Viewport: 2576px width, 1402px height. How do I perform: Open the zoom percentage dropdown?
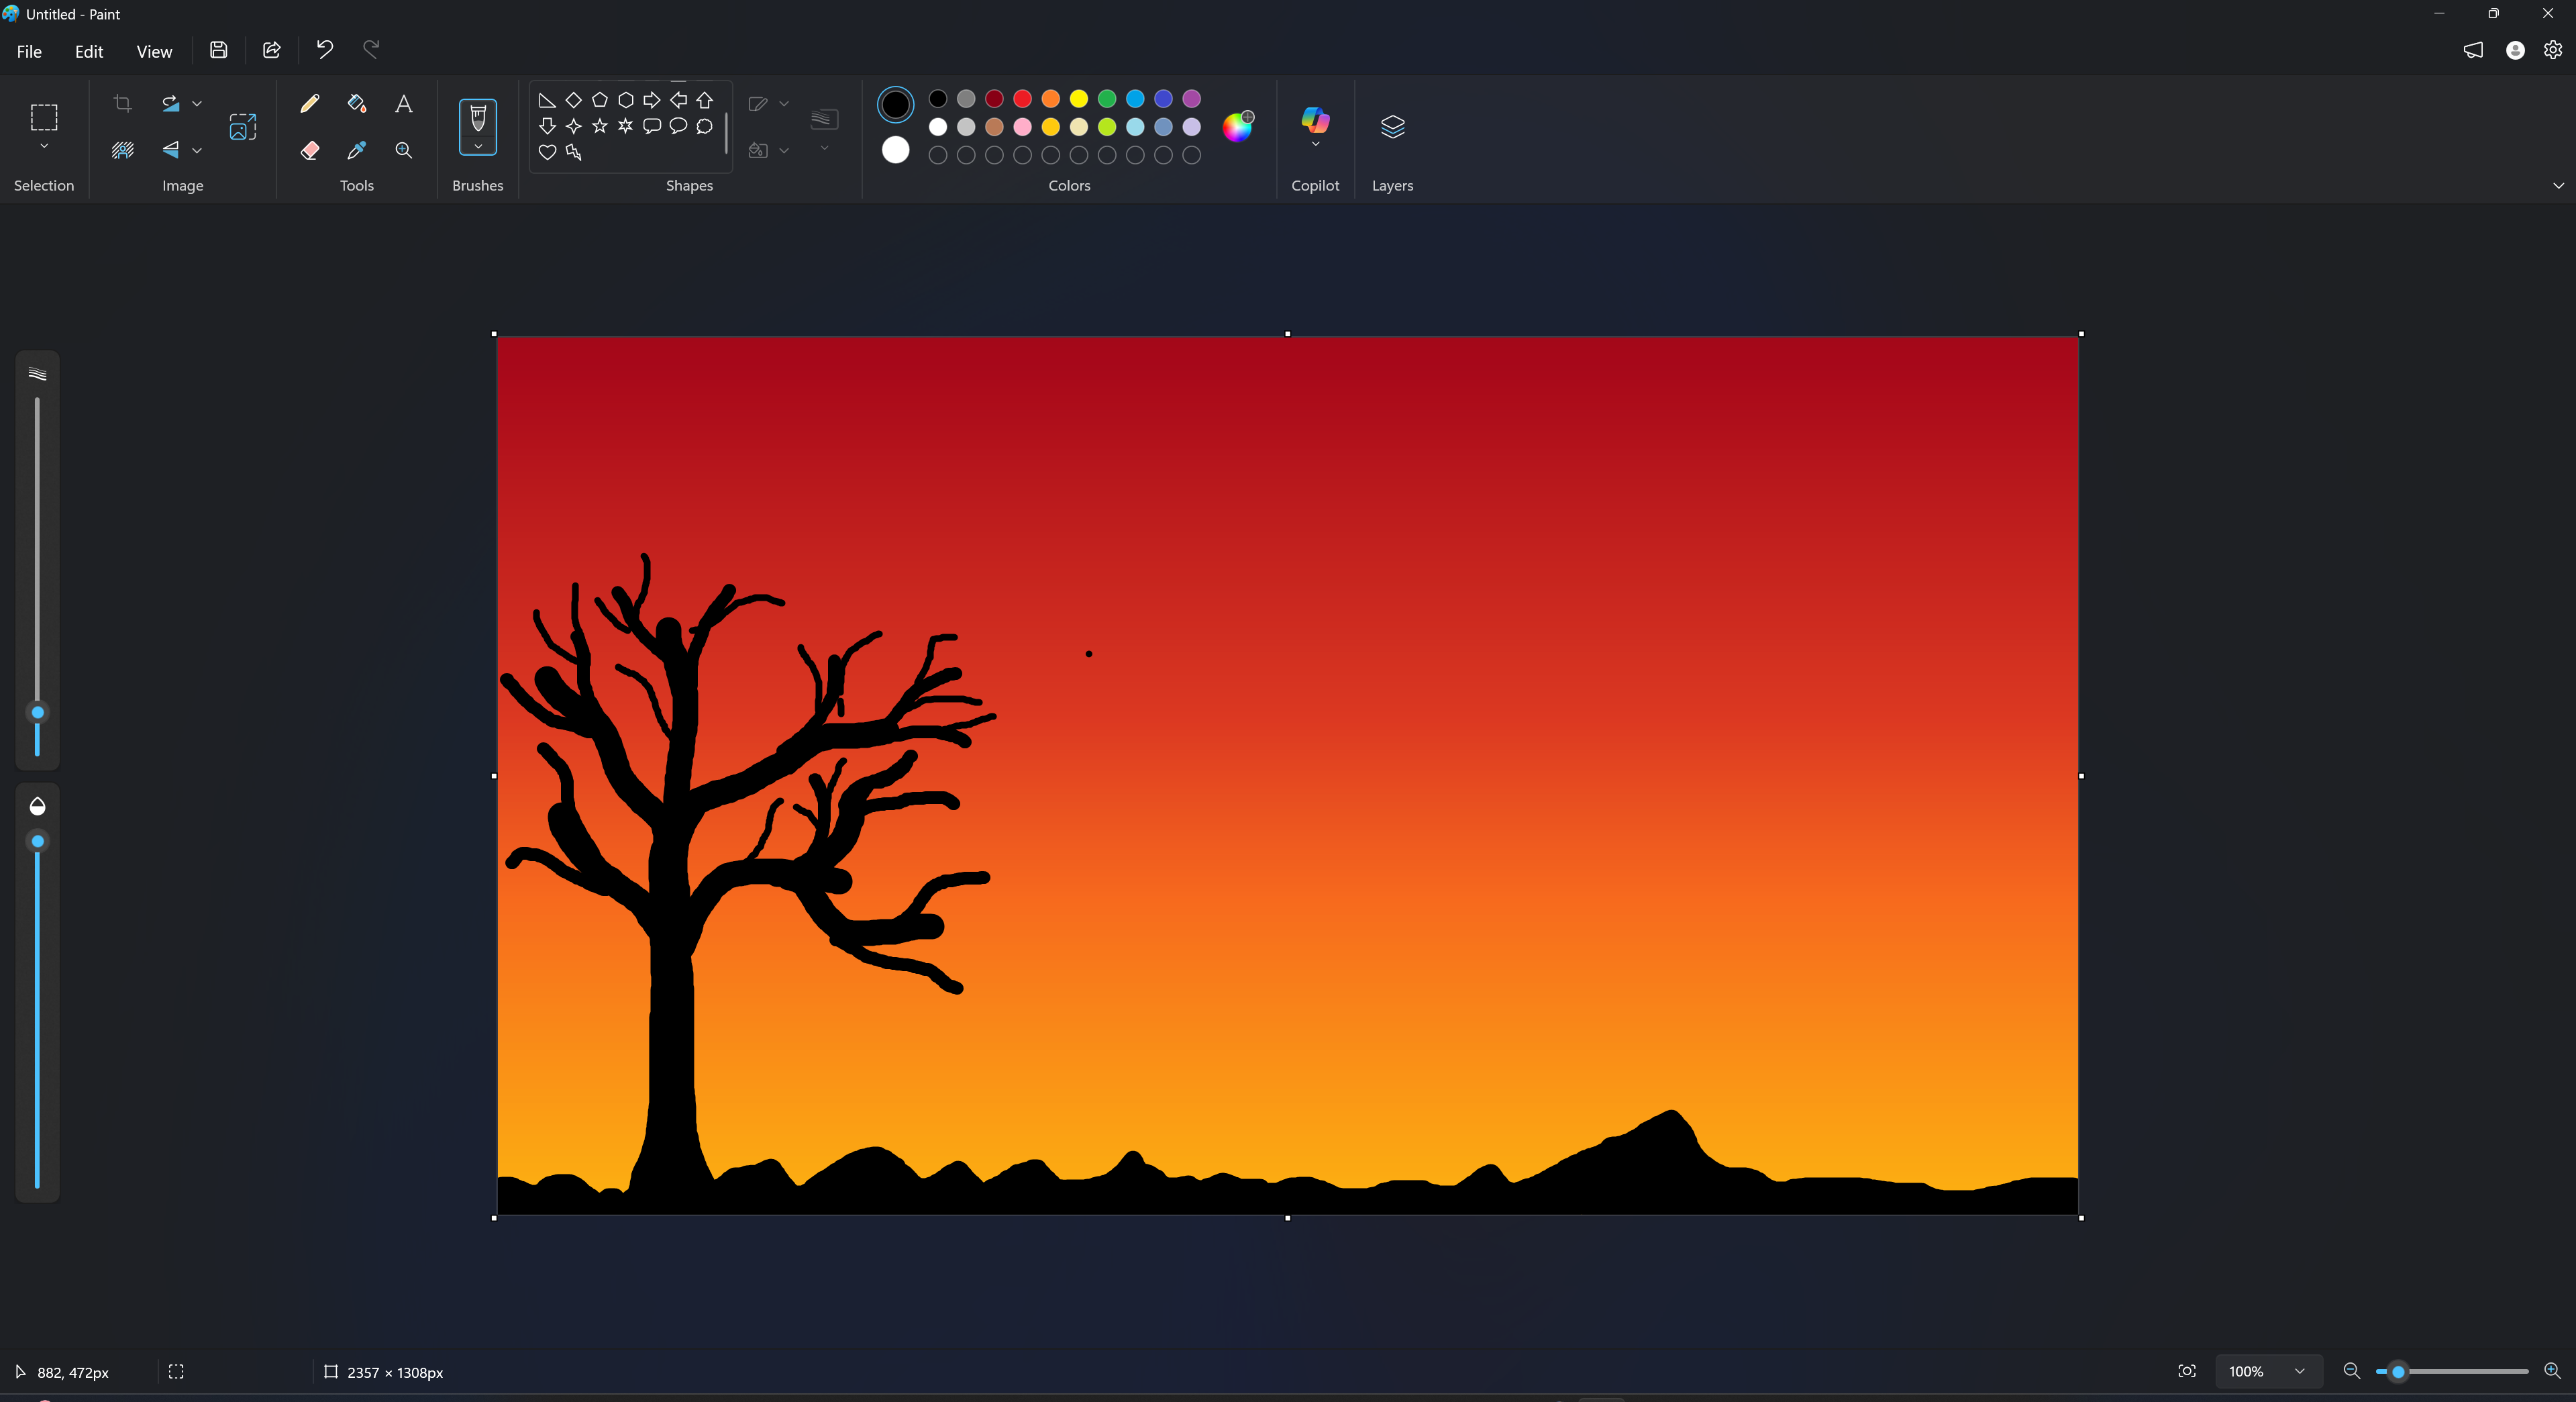tap(2299, 1371)
